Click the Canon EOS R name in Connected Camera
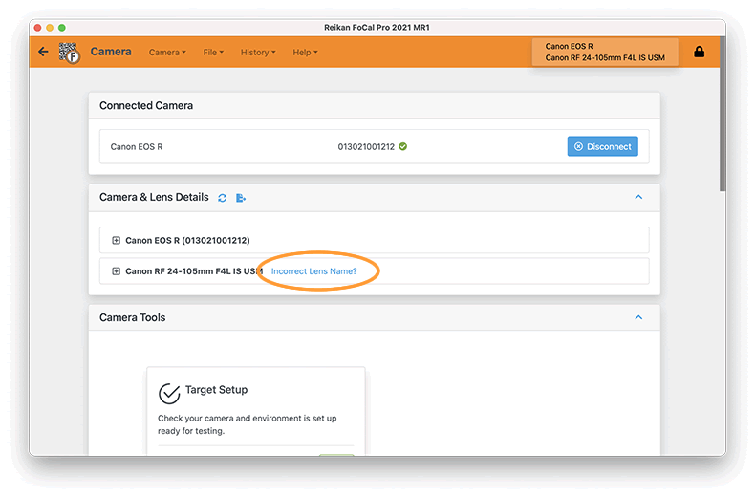This screenshot has height=497, width=755. [137, 147]
